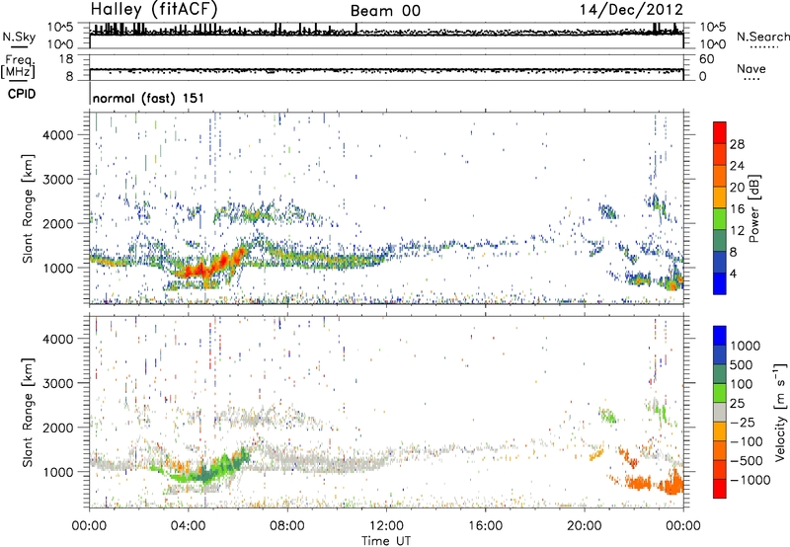Click the '12:00' time tick label
The image size is (790, 547).
click(386, 526)
